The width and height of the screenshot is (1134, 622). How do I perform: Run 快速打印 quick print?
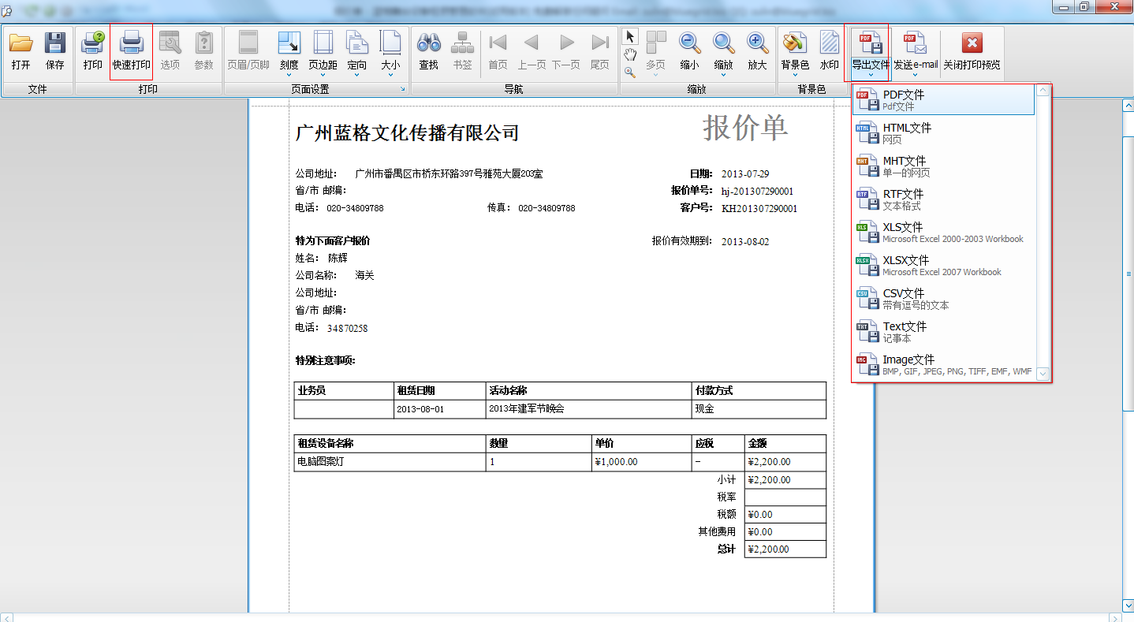pos(131,53)
